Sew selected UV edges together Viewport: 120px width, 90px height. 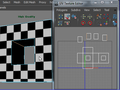[x=99, y=23]
